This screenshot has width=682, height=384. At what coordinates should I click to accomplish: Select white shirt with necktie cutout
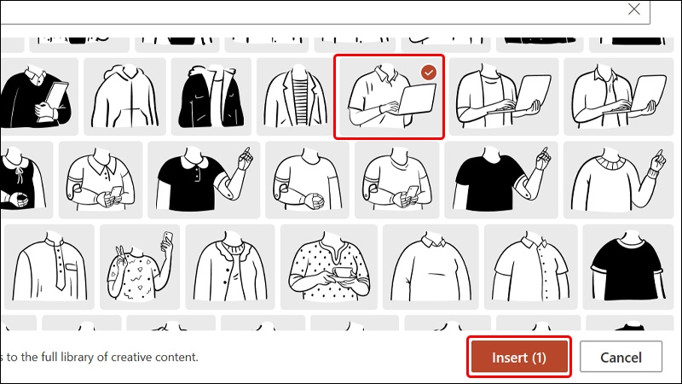tap(49, 267)
